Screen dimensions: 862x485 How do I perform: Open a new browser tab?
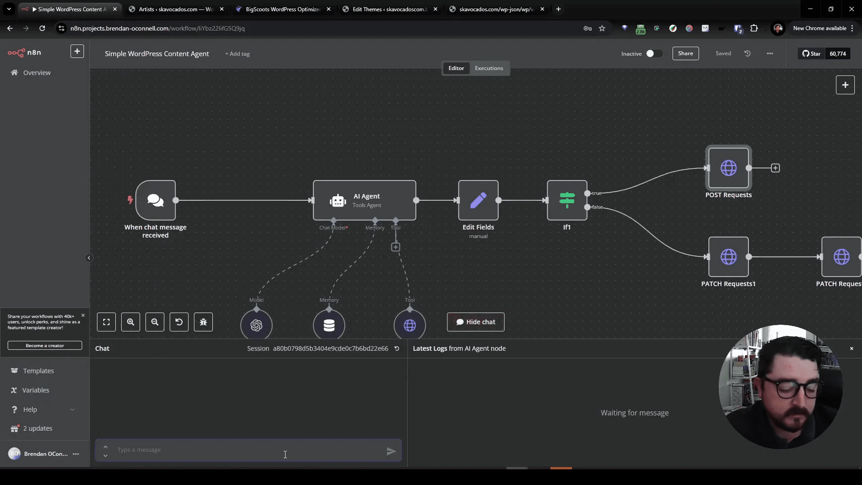click(x=559, y=9)
